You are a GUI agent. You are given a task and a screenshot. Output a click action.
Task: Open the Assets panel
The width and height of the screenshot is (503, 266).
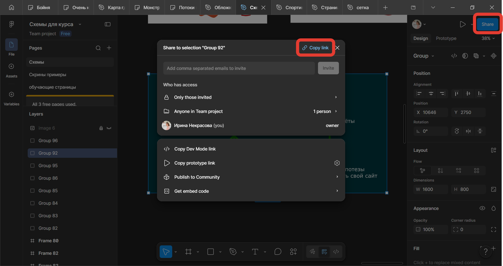[11, 70]
